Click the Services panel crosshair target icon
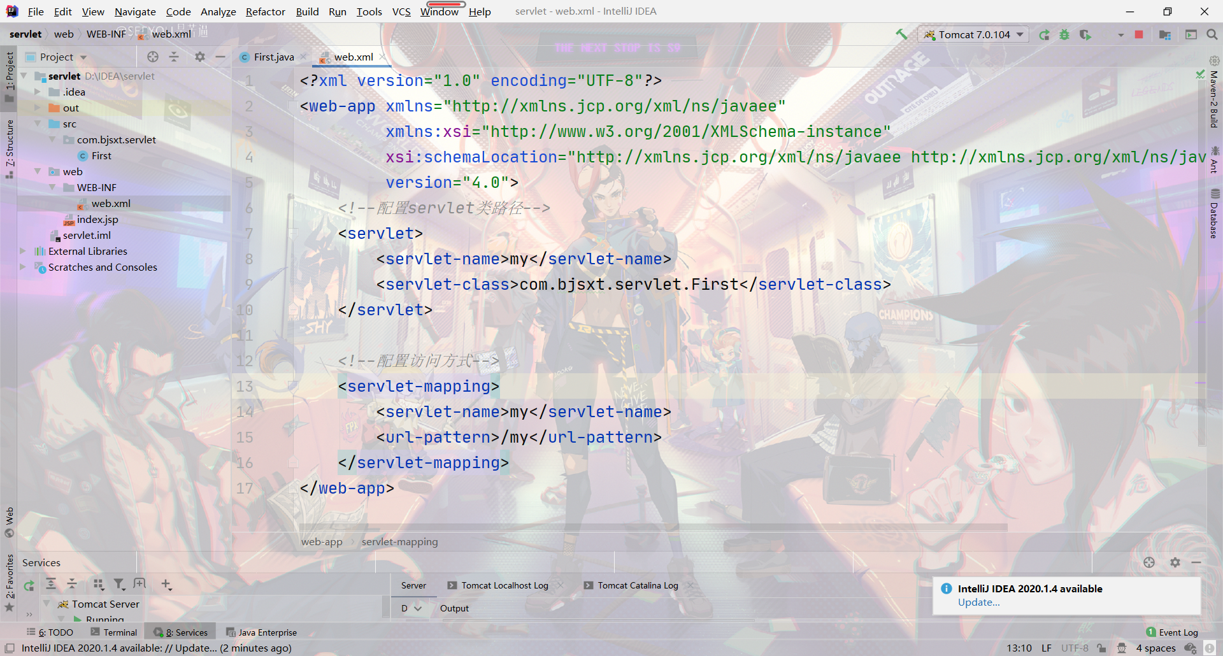Screen dimensions: 1223x656 [x=1149, y=562]
